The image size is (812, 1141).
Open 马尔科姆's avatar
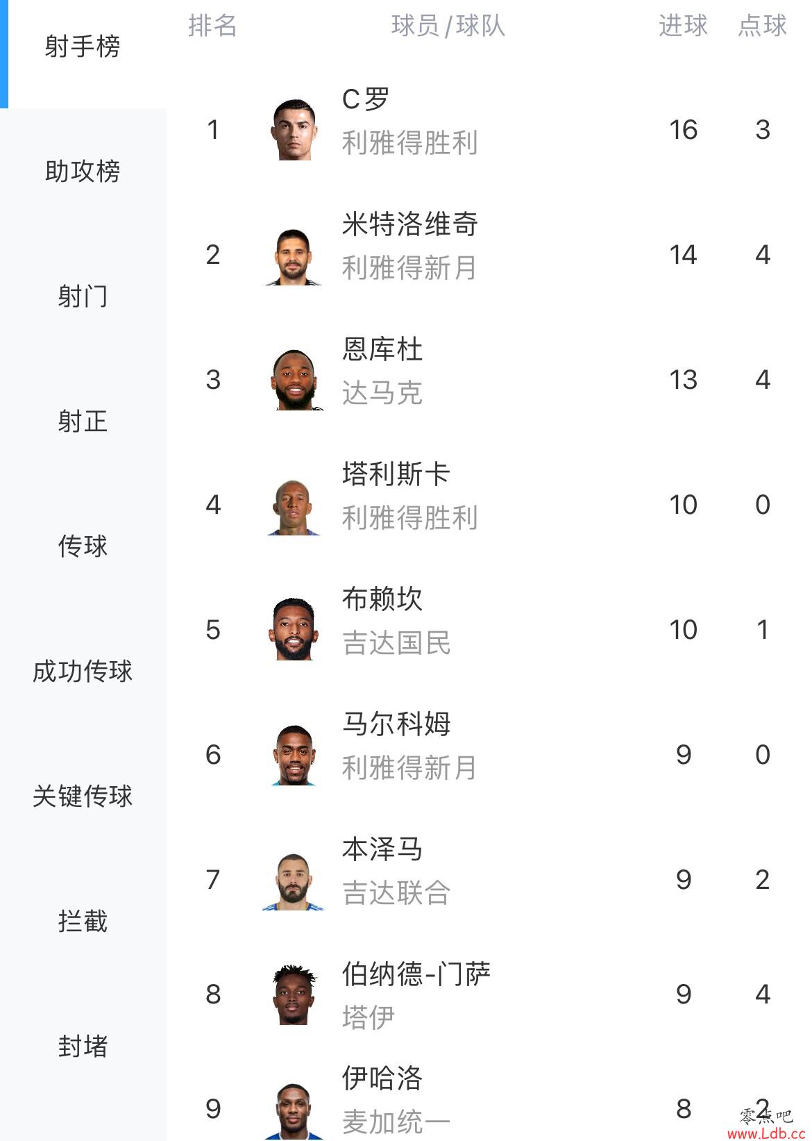pos(294,754)
